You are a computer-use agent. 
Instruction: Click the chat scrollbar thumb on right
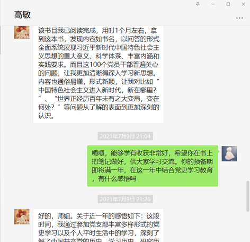[248, 196]
